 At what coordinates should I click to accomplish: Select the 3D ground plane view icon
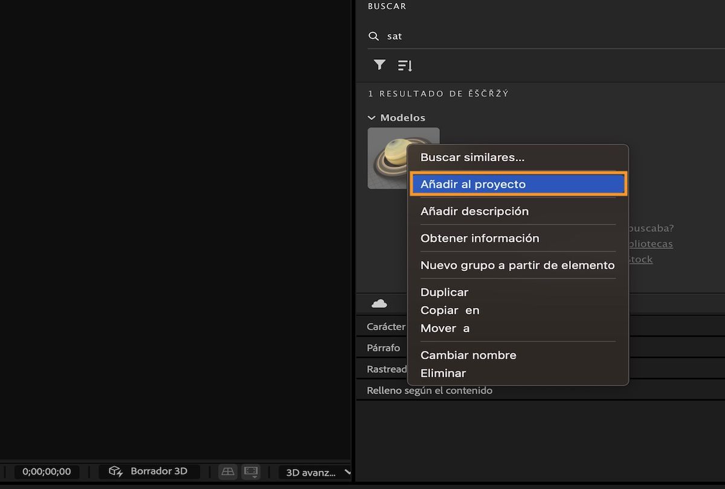pos(227,471)
